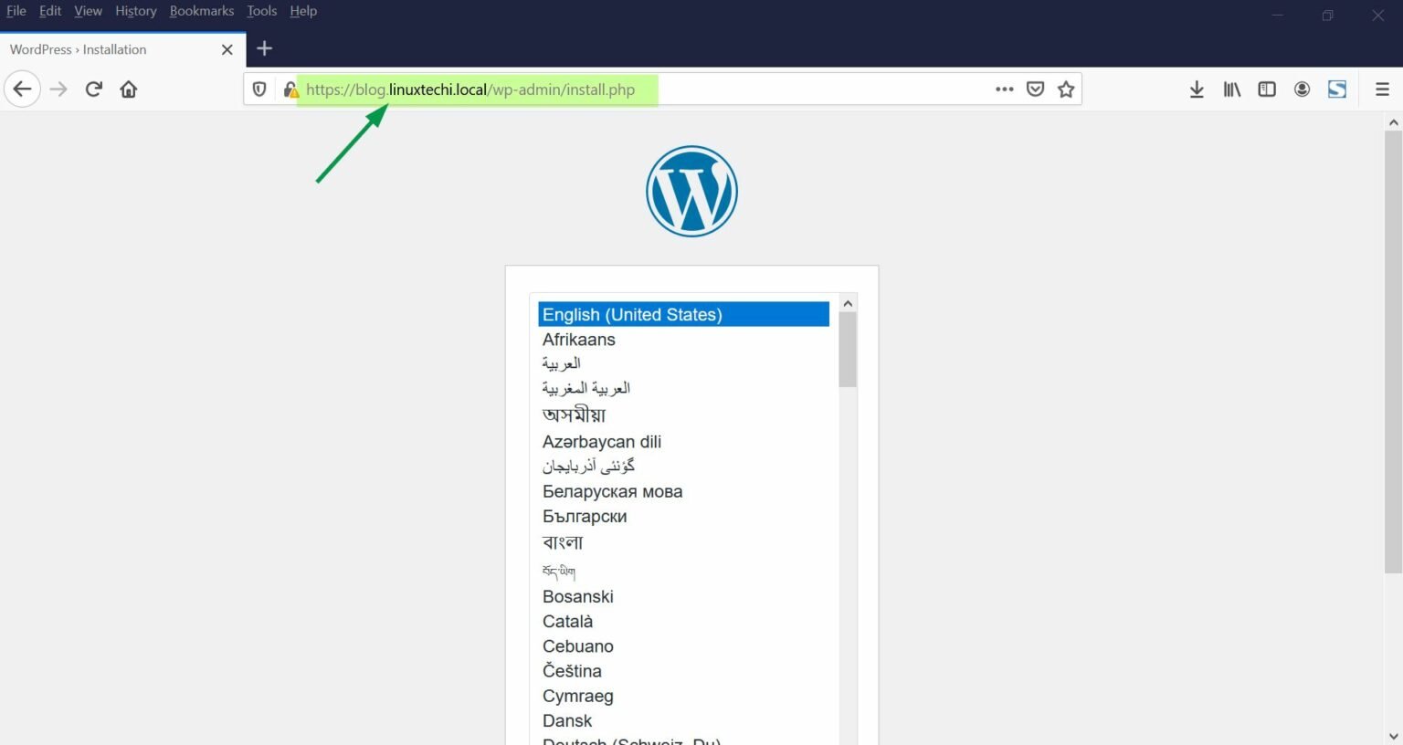Reload the current page
This screenshot has height=745, width=1403.
[93, 89]
